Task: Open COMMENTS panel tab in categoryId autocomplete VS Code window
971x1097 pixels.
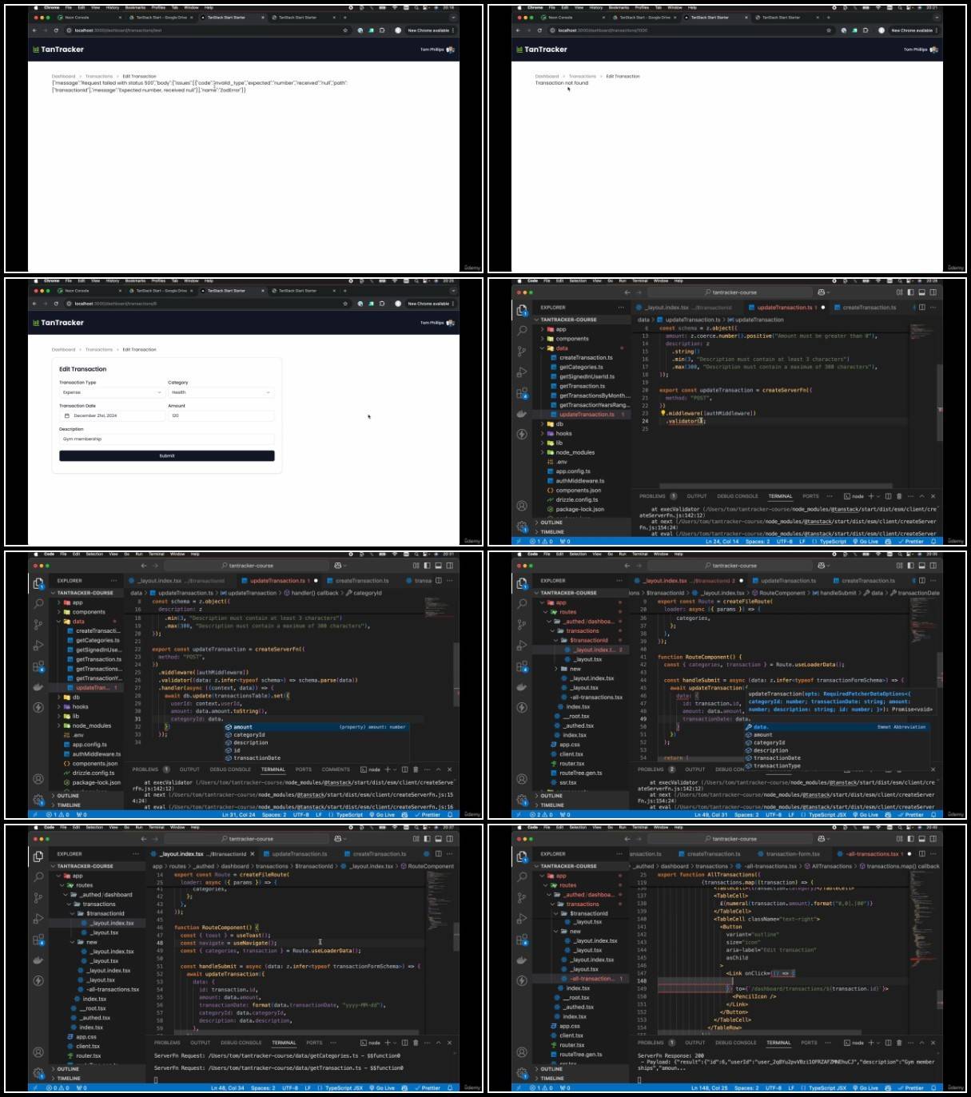Action: point(336,769)
